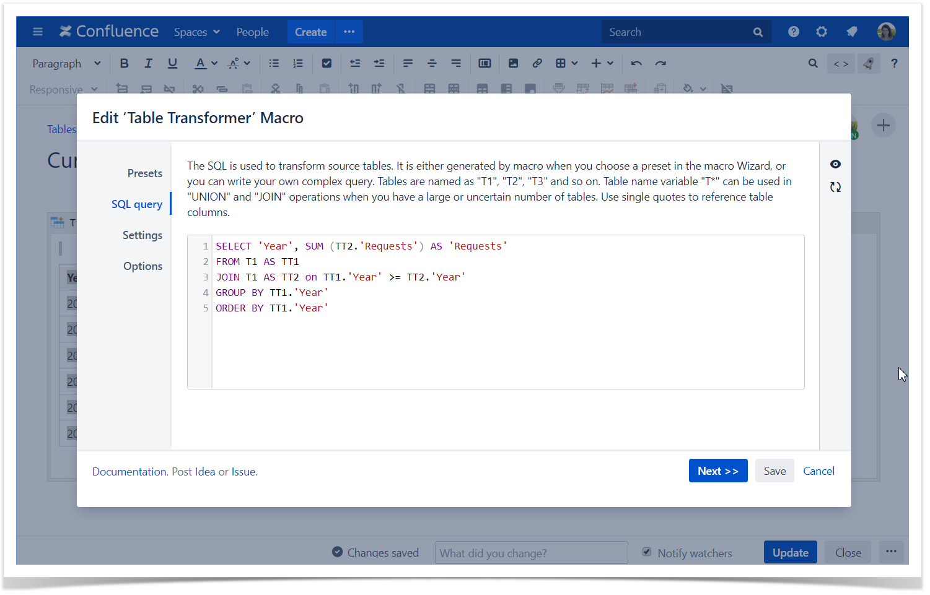Click the Bold formatting icon
Screen dimensions: 930x595
pyautogui.click(x=124, y=63)
